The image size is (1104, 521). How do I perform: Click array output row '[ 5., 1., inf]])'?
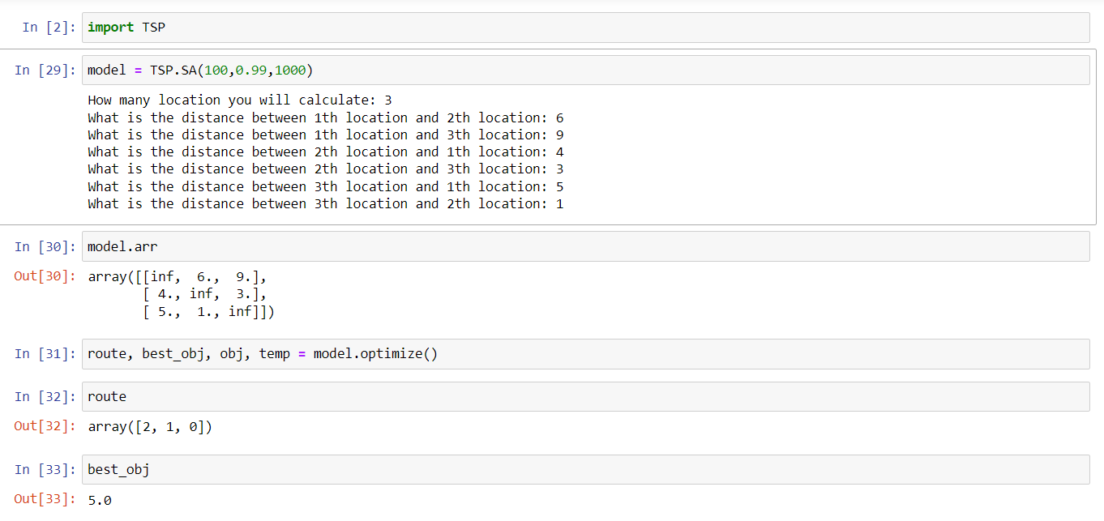[209, 312]
